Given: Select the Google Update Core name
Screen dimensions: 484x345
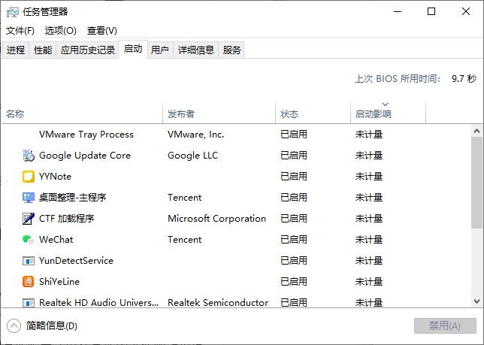Looking at the screenshot, I should pyautogui.click(x=85, y=156).
